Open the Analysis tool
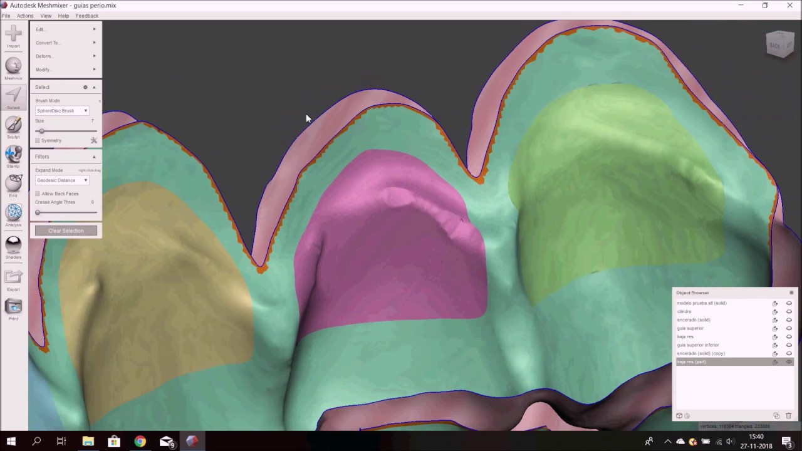This screenshot has width=802, height=451. [x=13, y=215]
